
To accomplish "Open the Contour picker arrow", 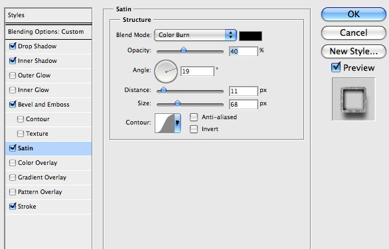I will 177,123.
